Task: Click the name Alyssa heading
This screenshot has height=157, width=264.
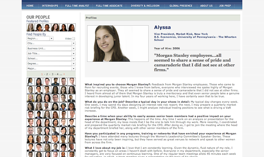Action: tap(162, 27)
